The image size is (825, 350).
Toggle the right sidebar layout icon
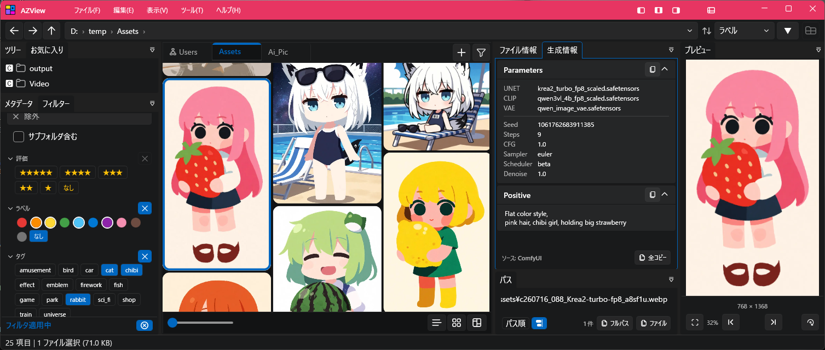[677, 10]
